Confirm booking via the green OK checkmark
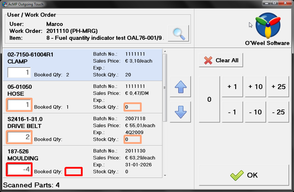 point(244,175)
